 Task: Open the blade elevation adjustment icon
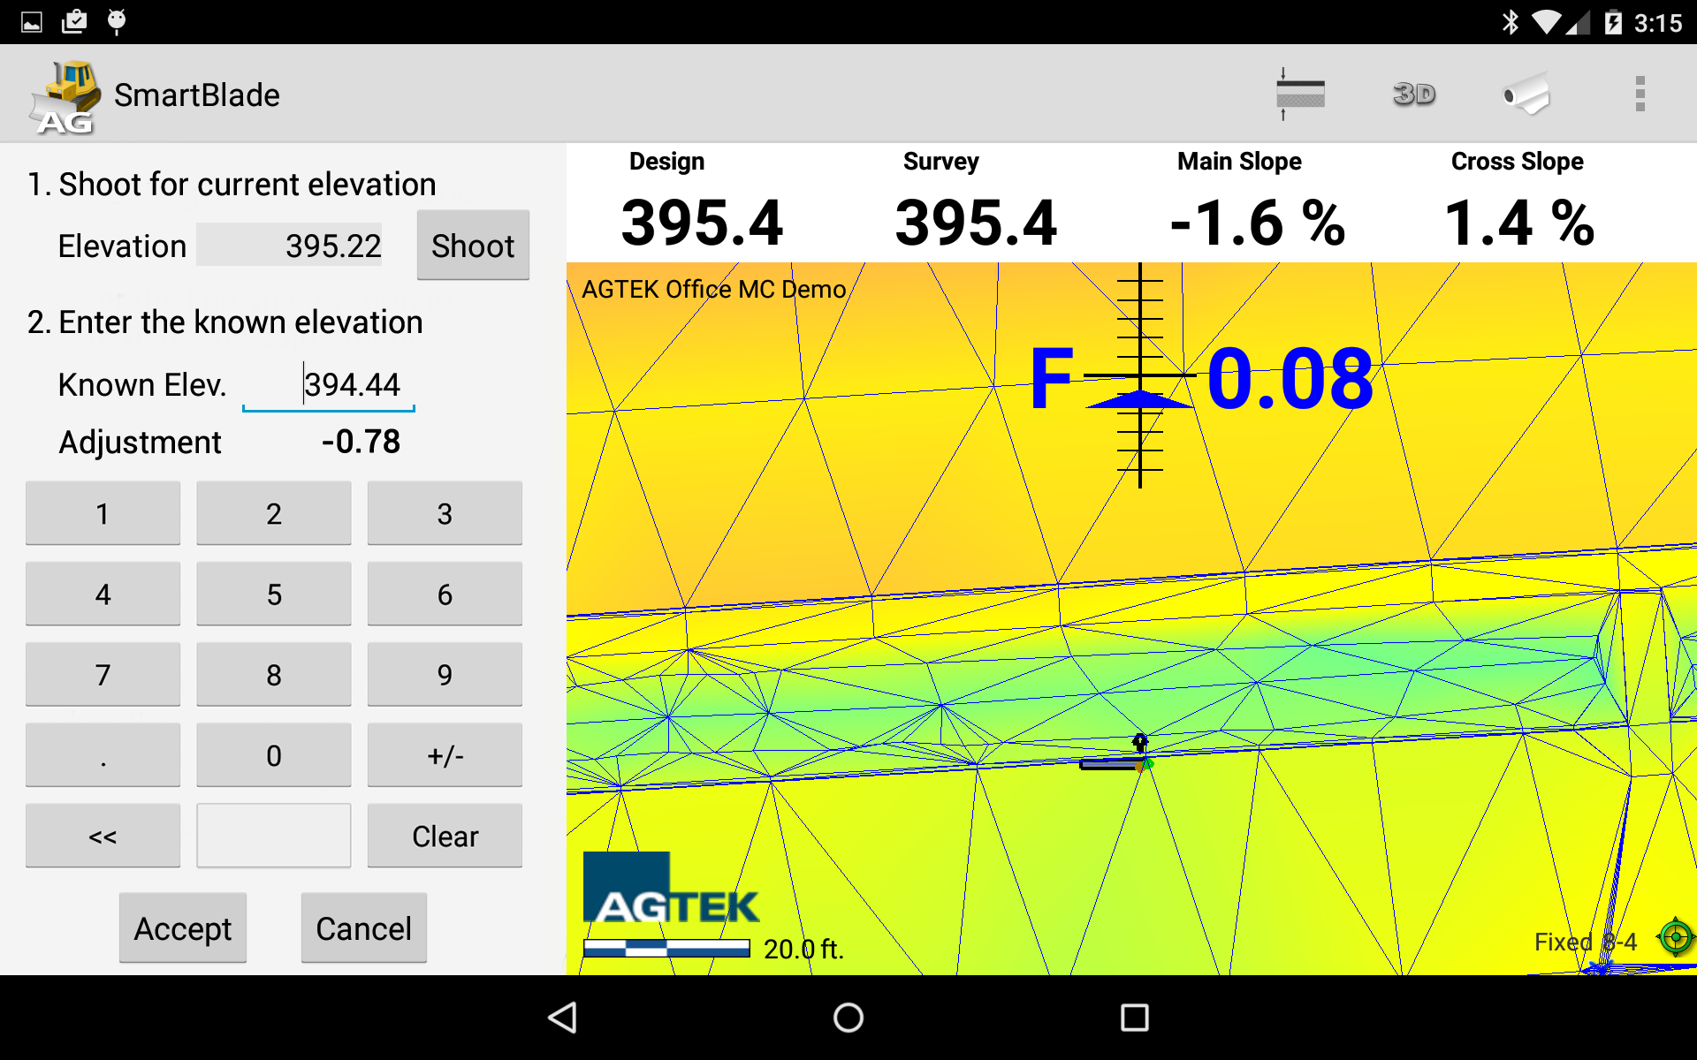1300,95
